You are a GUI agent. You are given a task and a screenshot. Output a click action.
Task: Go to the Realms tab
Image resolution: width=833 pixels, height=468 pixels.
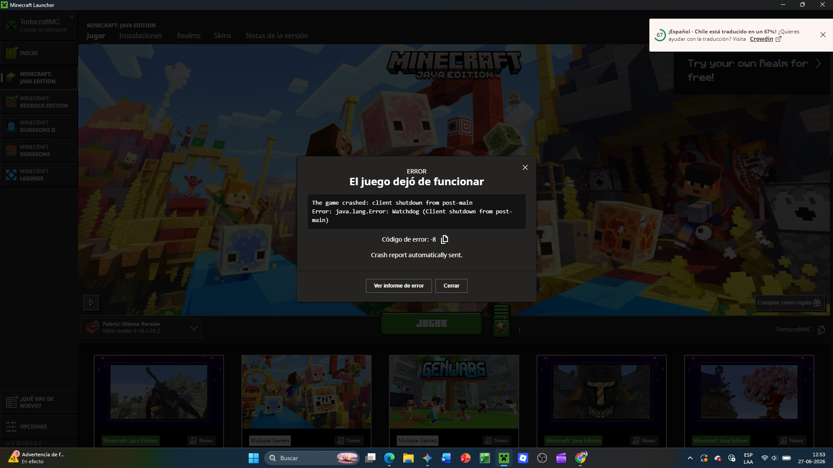188,36
